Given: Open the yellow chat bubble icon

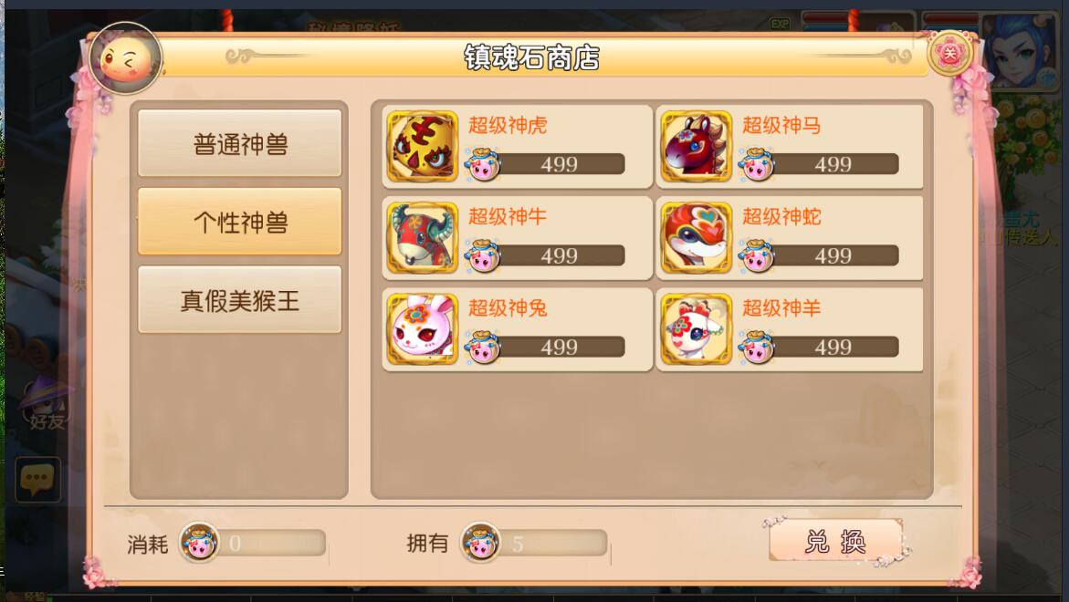Looking at the screenshot, I should point(37,480).
